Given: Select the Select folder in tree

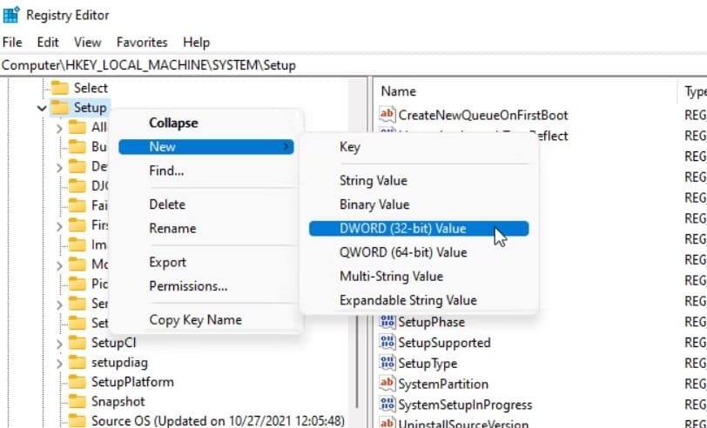Looking at the screenshot, I should point(91,88).
